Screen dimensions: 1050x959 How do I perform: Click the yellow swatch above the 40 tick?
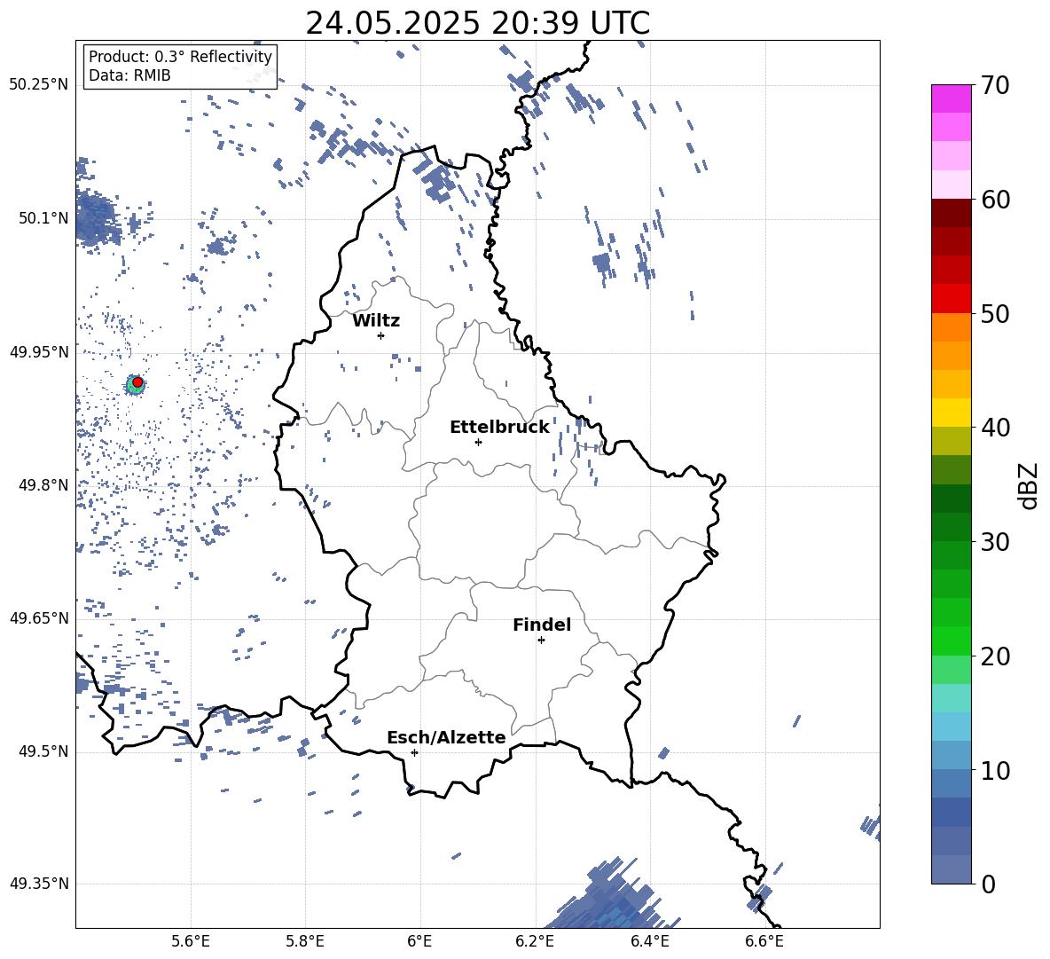tap(951, 413)
